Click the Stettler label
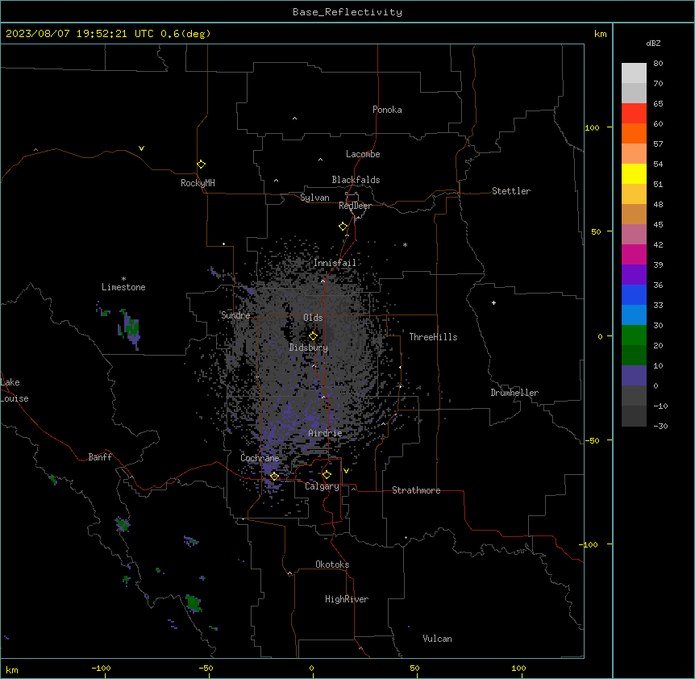Viewport: 695px width, 679px height. tap(511, 191)
